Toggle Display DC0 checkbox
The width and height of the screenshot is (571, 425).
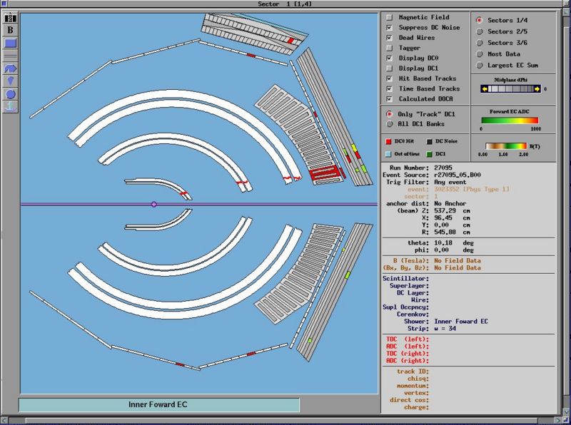[x=389, y=58]
